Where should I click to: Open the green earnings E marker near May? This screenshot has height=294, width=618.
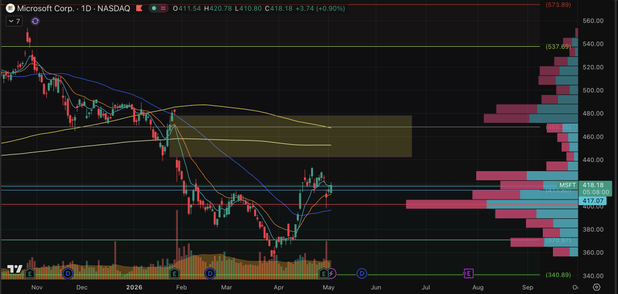(324, 273)
